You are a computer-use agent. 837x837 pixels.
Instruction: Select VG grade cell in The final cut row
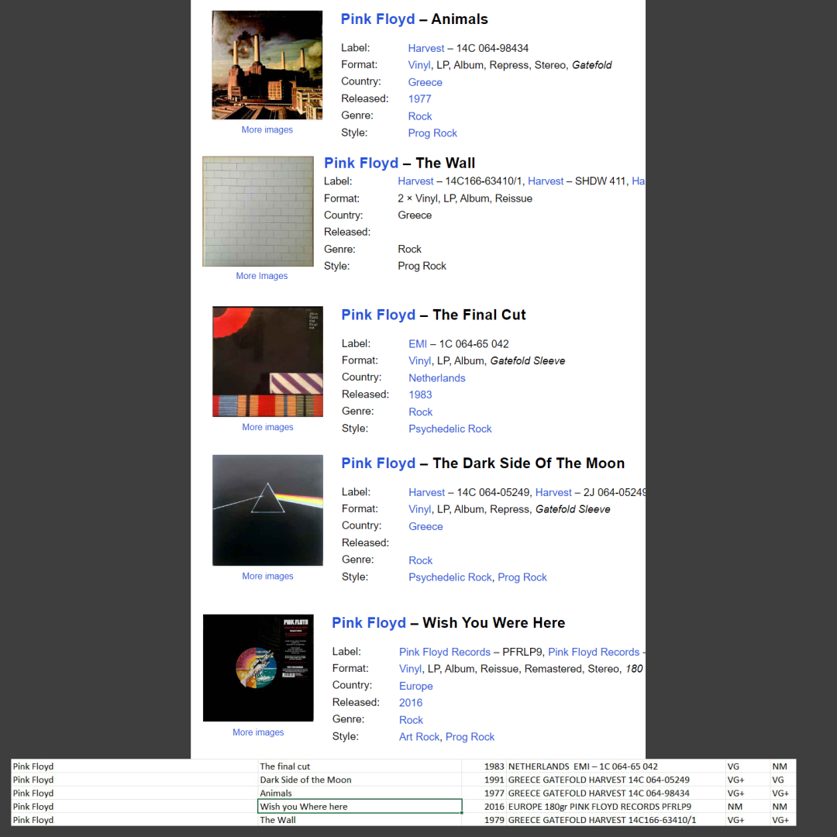point(747,766)
